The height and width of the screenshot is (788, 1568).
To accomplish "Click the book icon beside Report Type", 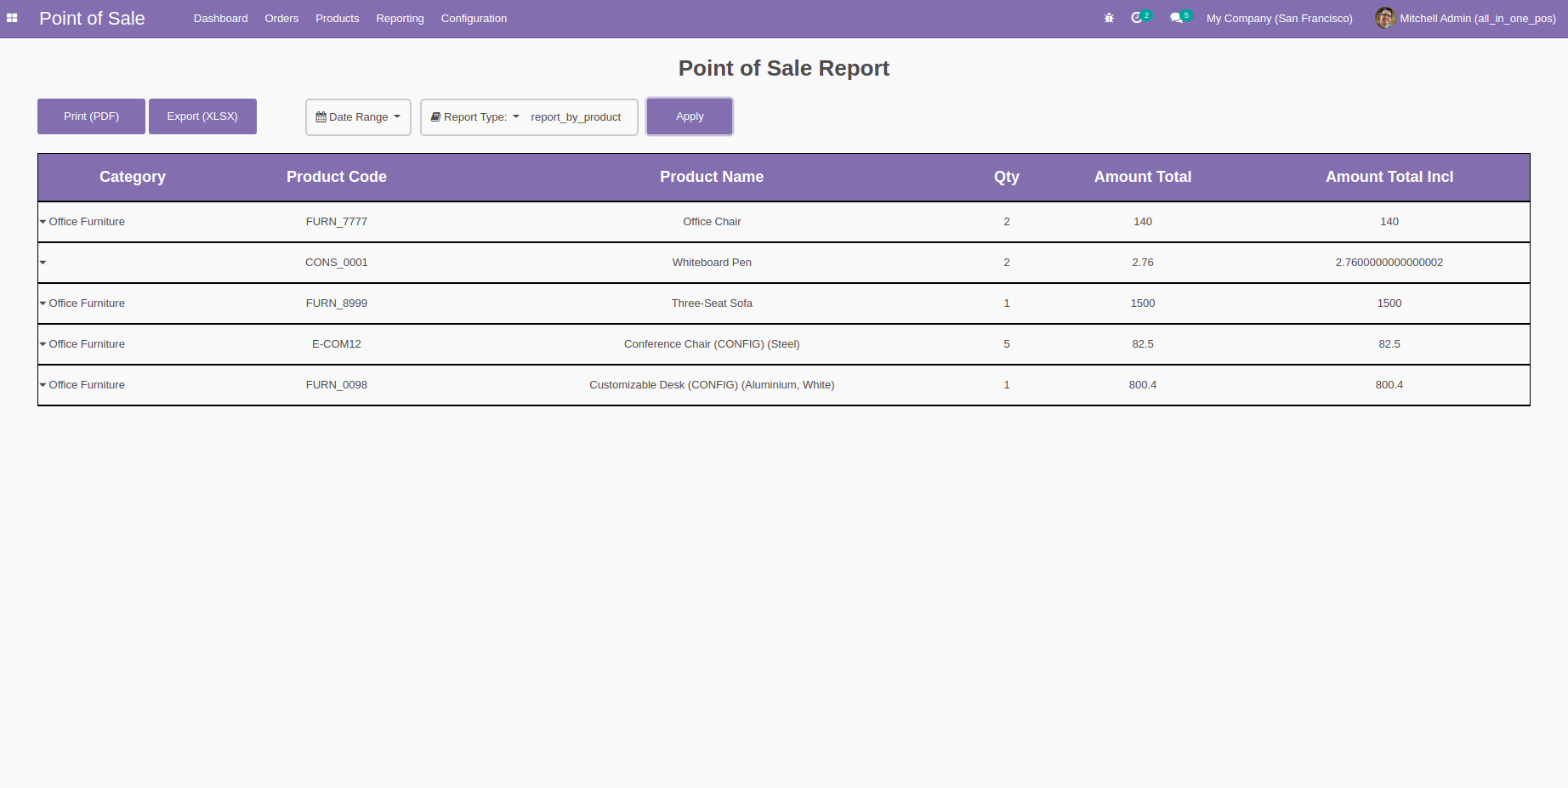I will 435,117.
